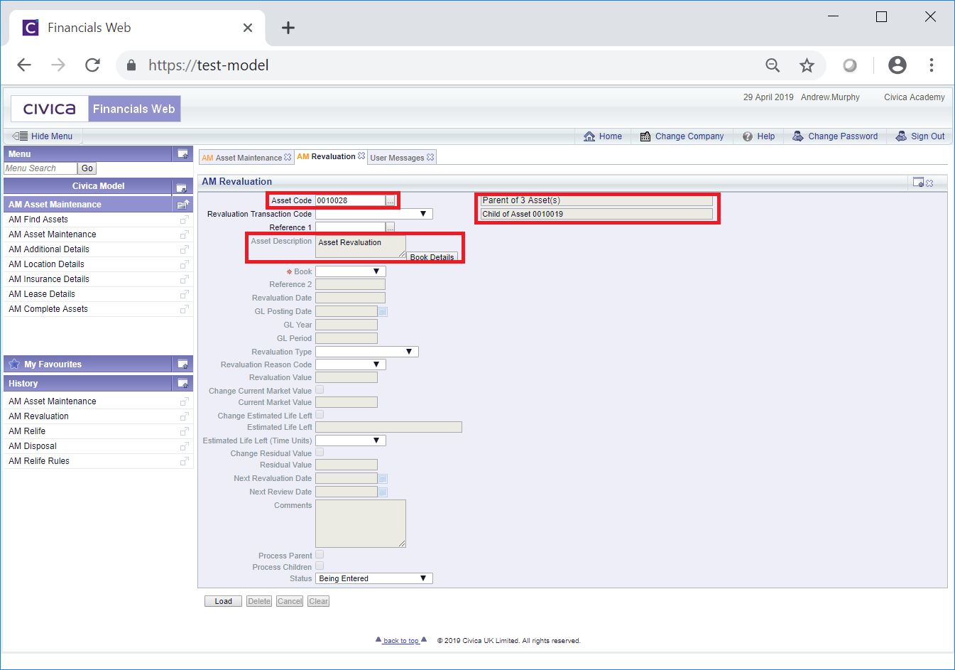Image resolution: width=955 pixels, height=670 pixels.
Task: Click the Book Details button
Action: [432, 257]
